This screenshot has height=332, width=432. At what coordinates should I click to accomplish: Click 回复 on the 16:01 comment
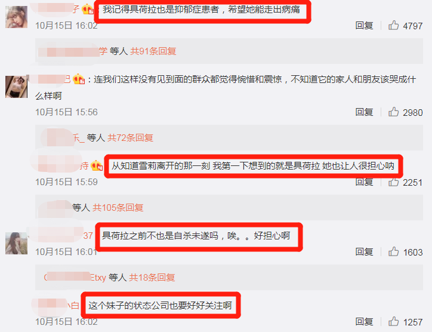click(x=364, y=252)
